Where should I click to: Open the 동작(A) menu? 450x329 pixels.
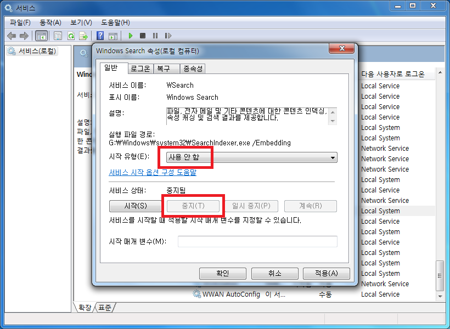click(50, 22)
